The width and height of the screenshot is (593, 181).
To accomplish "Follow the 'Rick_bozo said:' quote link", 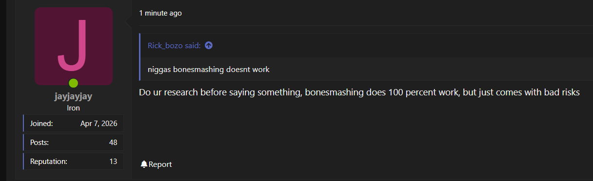I will click(174, 45).
